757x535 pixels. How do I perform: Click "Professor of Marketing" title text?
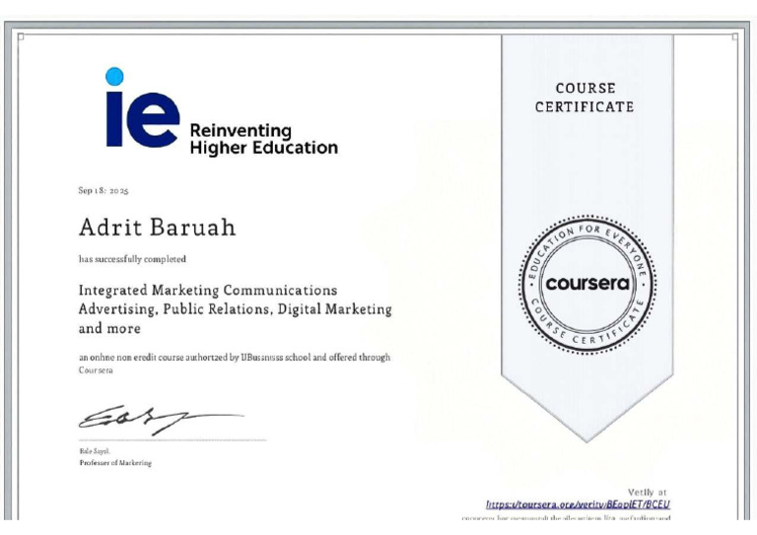[115, 463]
